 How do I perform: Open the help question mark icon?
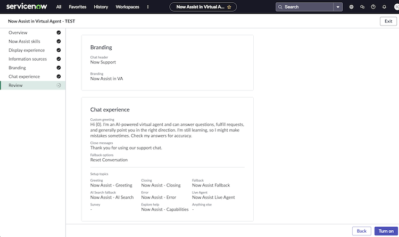tap(373, 7)
